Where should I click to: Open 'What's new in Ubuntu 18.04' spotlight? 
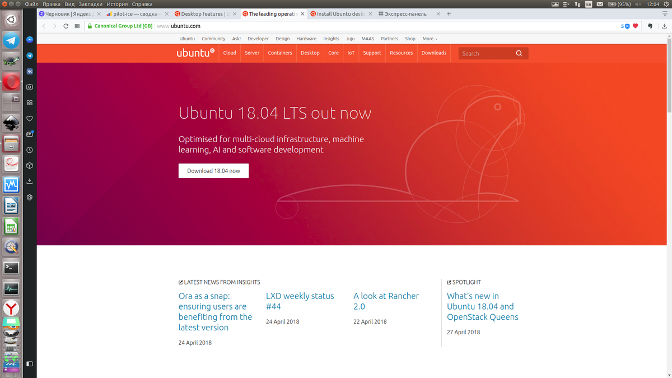click(482, 306)
